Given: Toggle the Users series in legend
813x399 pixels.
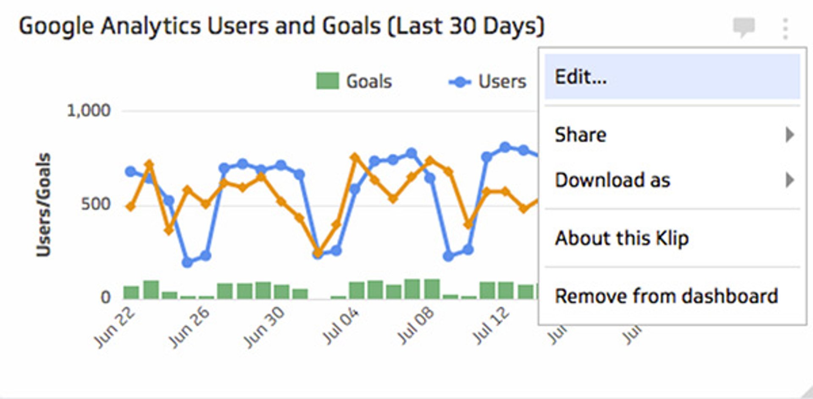Looking at the screenshot, I should [x=502, y=81].
